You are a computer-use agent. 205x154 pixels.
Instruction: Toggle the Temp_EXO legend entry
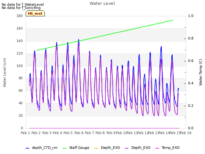click(167, 148)
